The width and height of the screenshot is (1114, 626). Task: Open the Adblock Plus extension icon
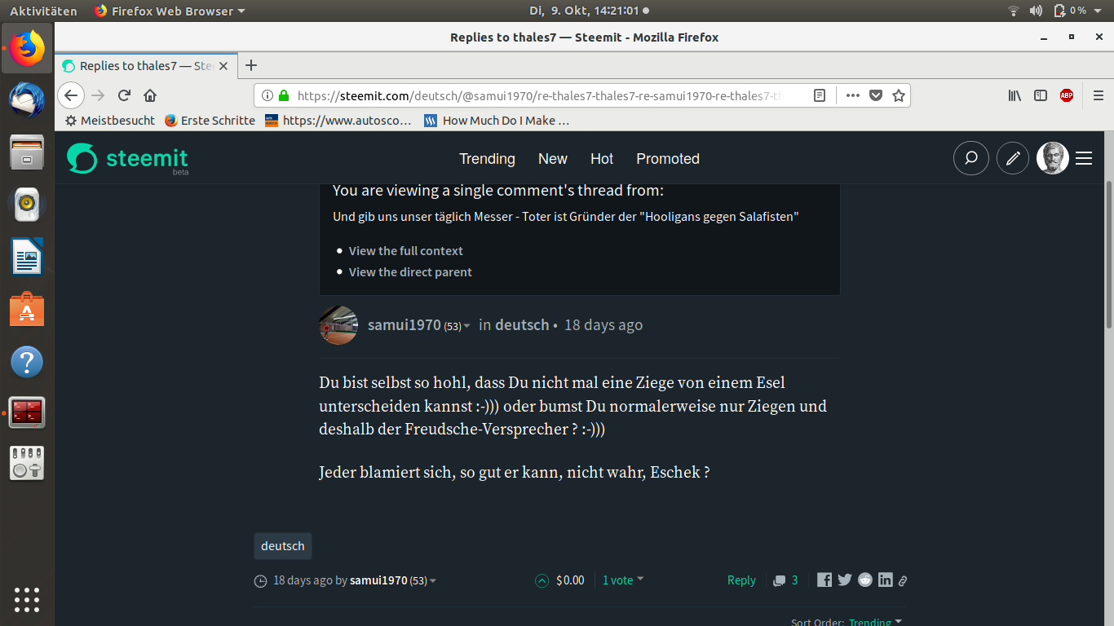coord(1067,95)
